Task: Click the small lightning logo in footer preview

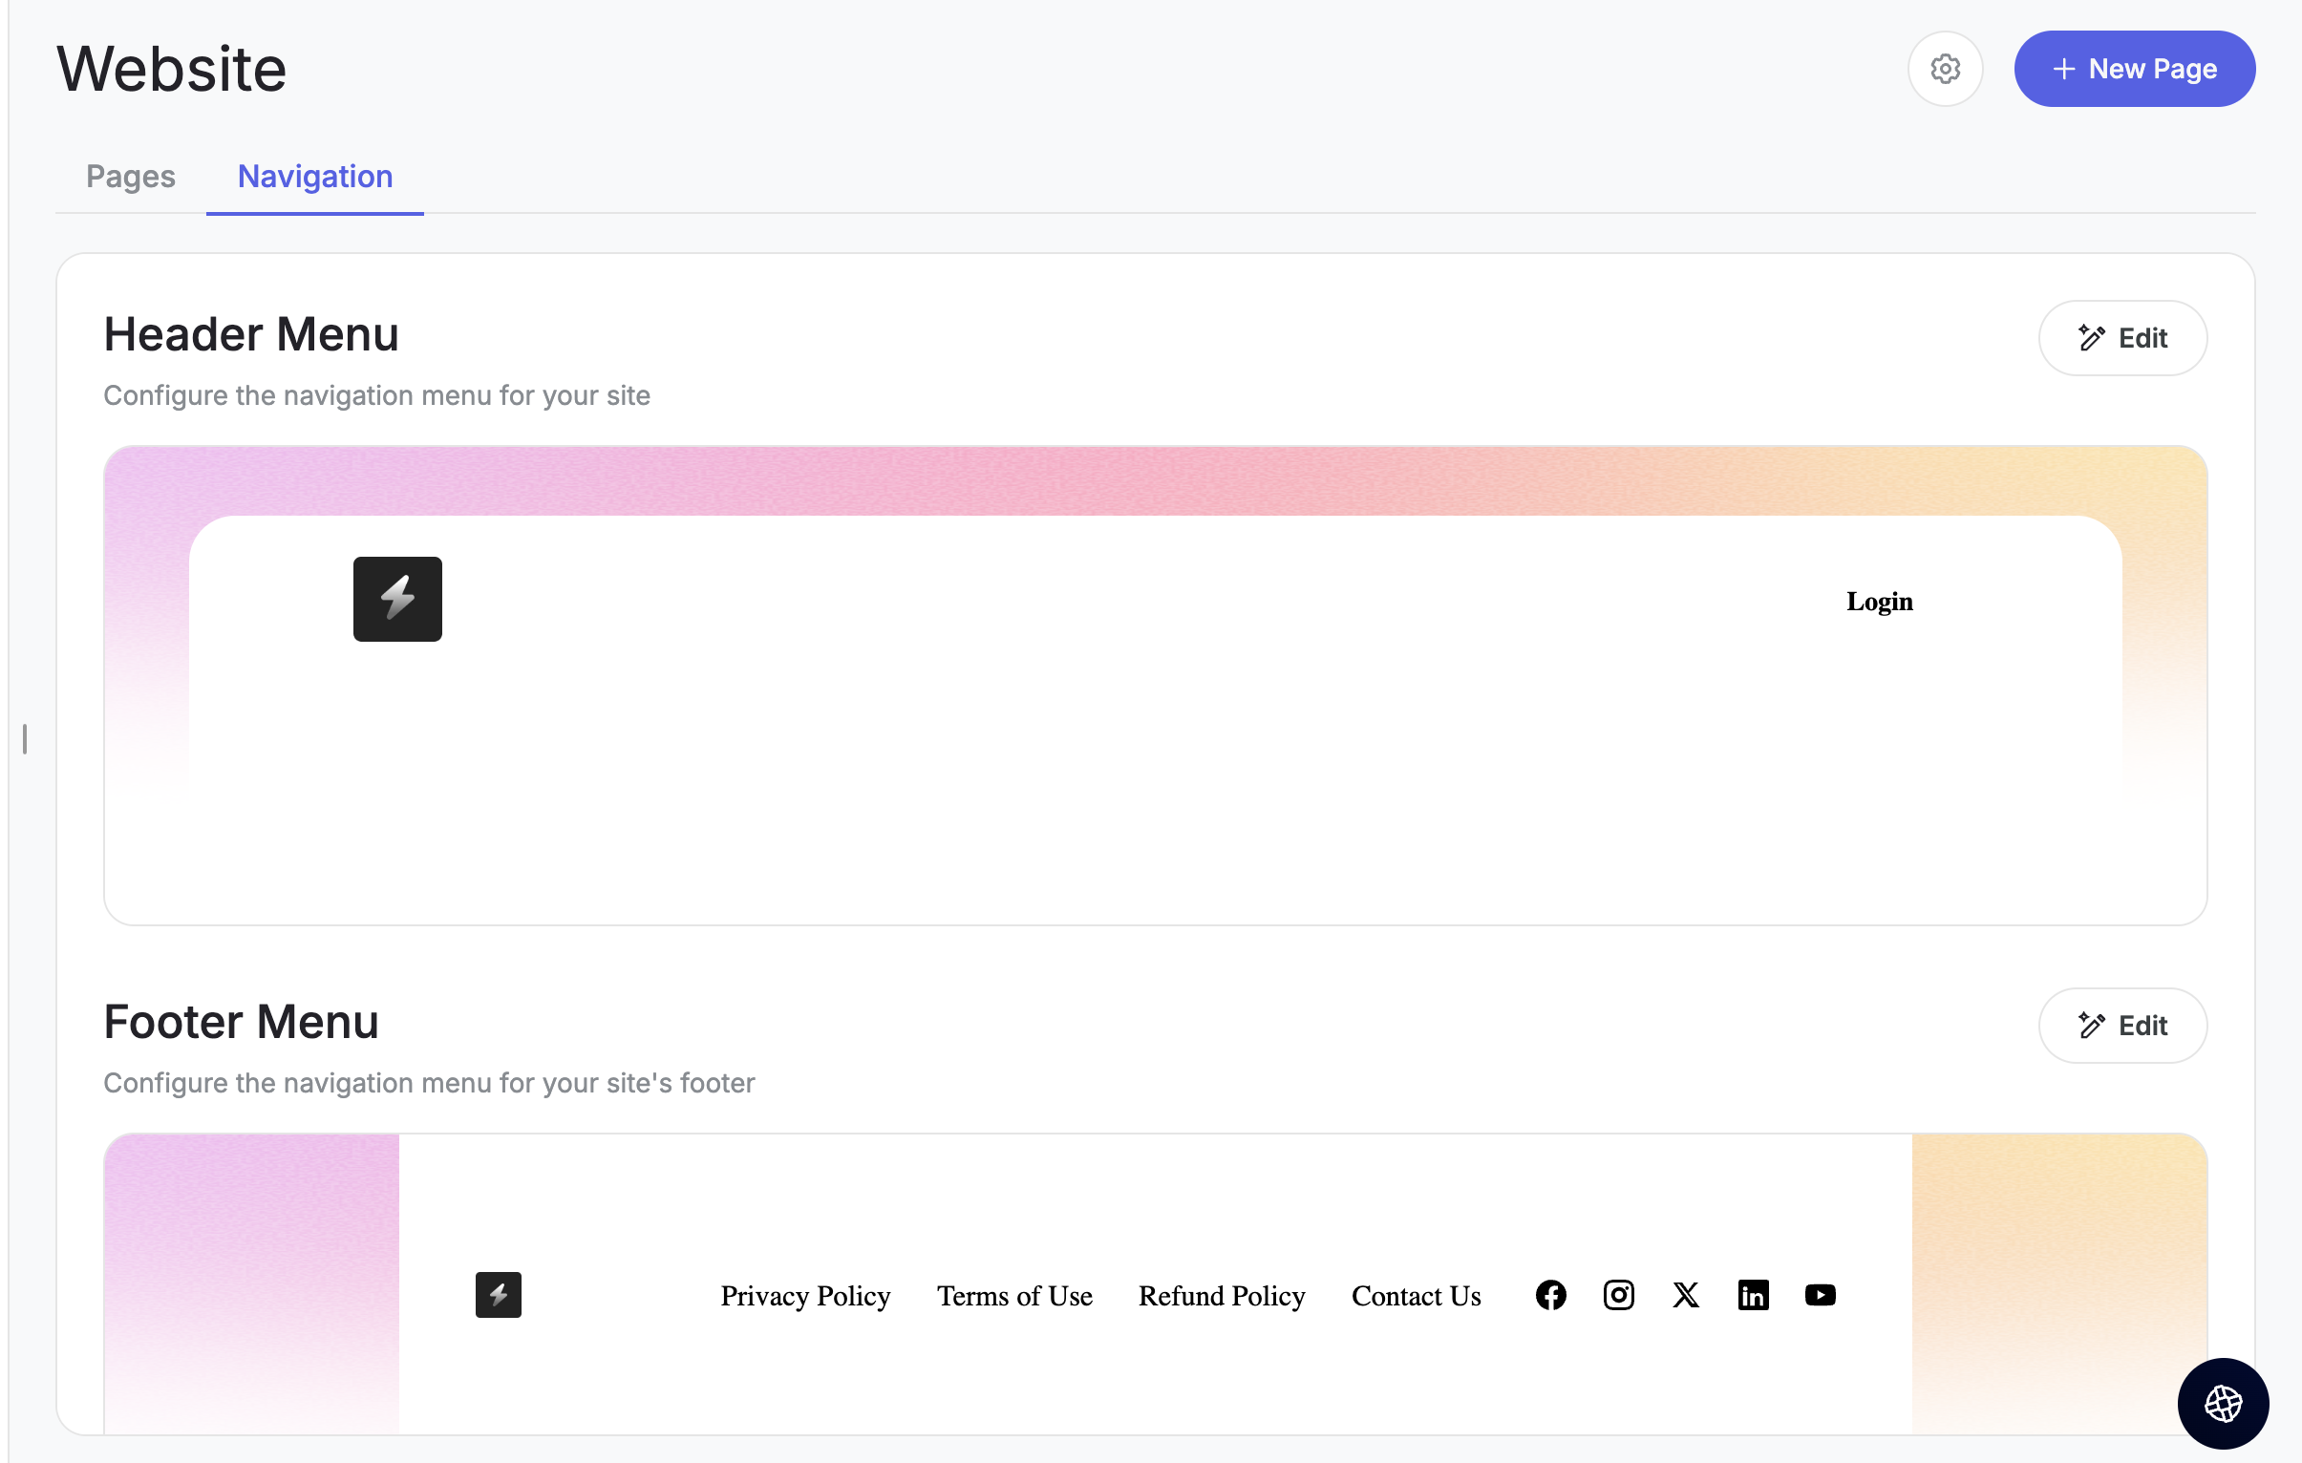Action: coord(498,1295)
